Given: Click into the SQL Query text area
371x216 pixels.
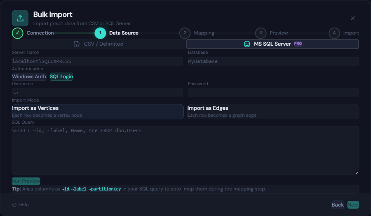Looking at the screenshot, I should [x=185, y=150].
